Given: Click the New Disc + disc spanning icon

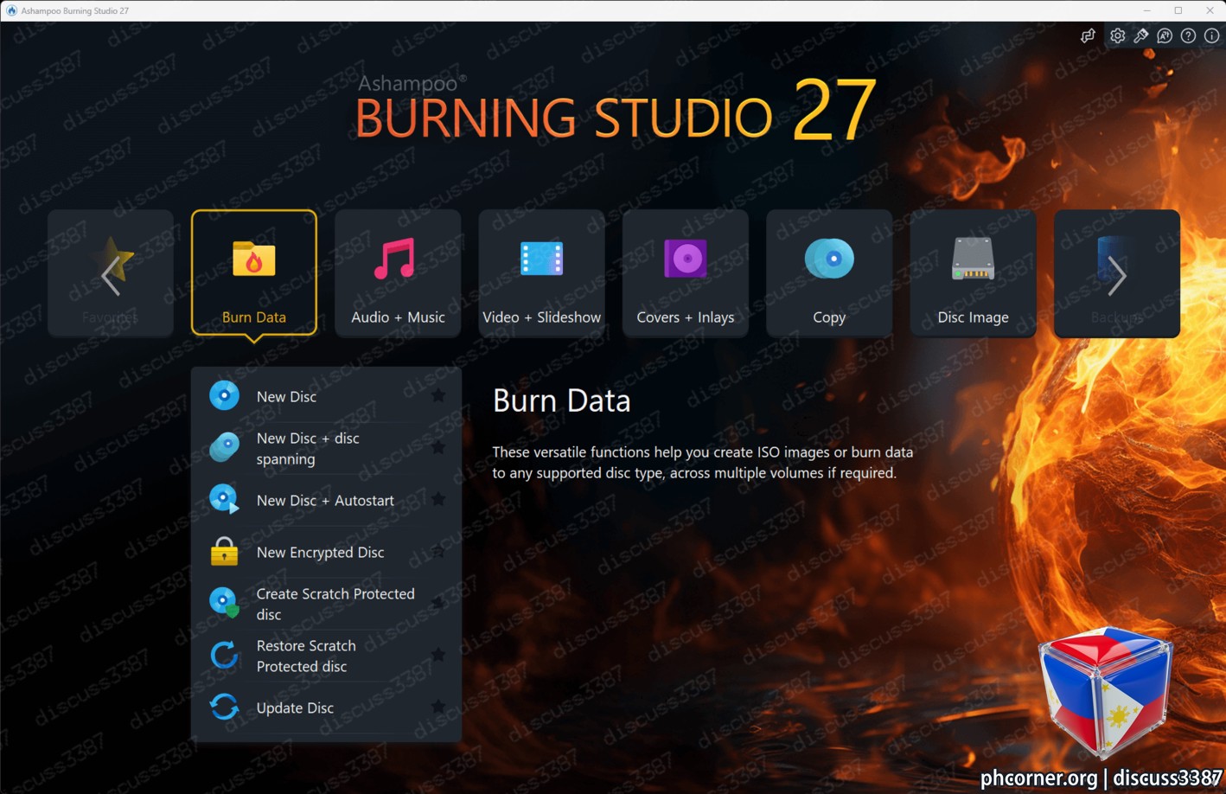Looking at the screenshot, I should click(x=225, y=448).
